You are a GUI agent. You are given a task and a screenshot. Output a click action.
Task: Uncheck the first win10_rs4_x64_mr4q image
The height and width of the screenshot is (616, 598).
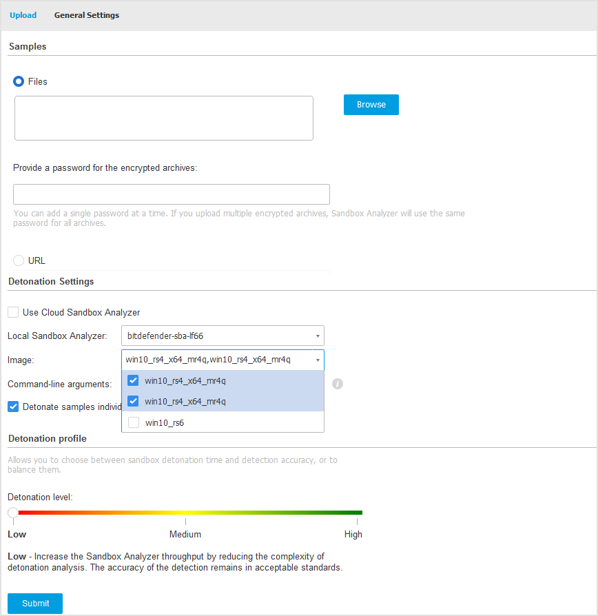(133, 380)
